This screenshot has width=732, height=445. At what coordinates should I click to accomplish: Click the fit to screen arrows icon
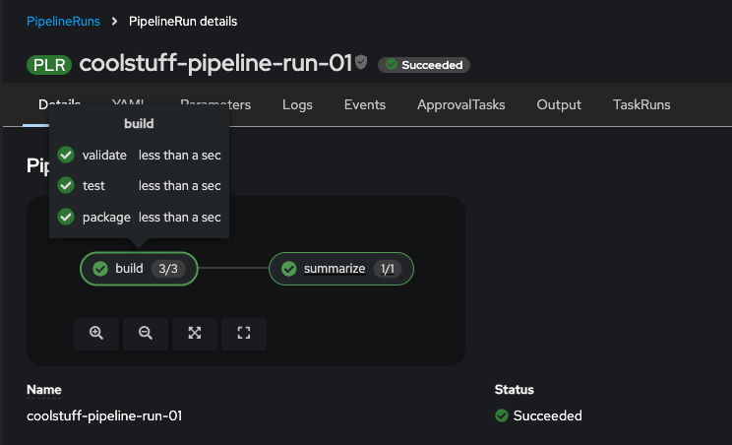coord(195,334)
